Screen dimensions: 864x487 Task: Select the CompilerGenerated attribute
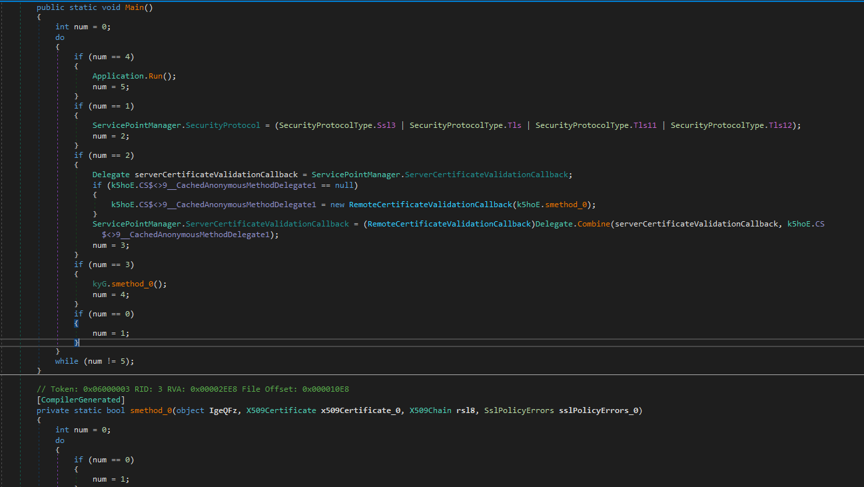(x=81, y=400)
